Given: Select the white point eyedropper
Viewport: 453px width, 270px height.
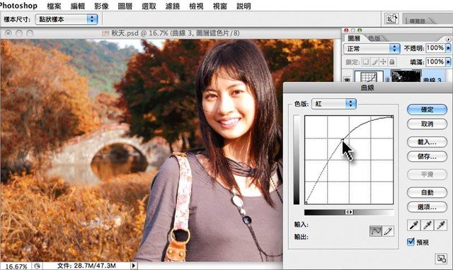Looking at the screenshot, I should click(440, 225).
